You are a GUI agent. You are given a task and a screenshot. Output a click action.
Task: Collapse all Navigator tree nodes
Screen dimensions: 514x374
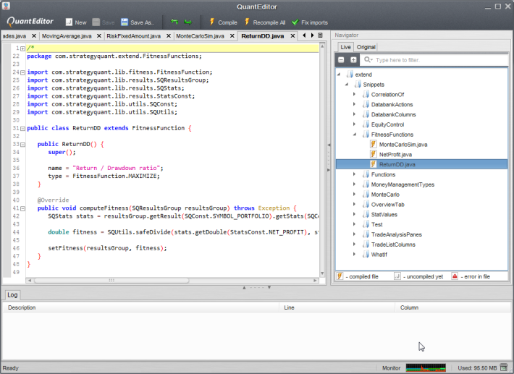click(341, 59)
